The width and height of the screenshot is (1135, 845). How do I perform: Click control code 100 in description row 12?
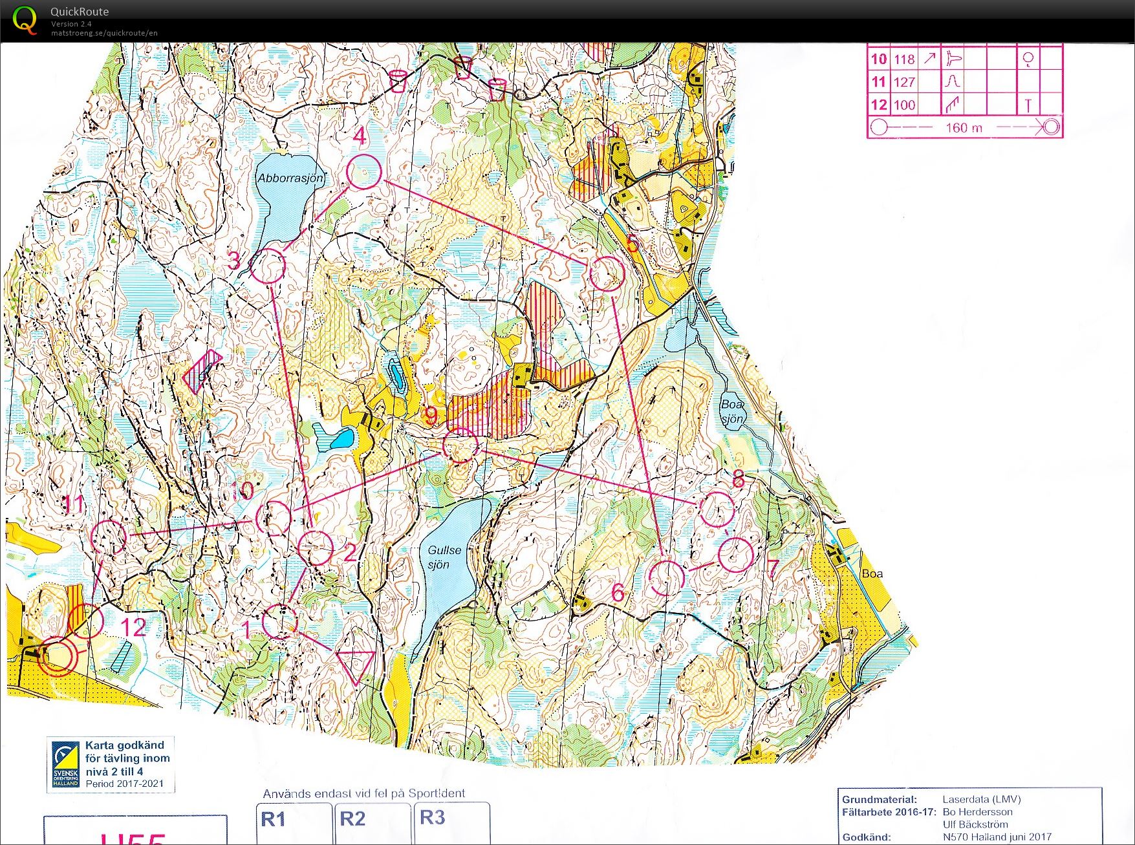click(x=904, y=105)
